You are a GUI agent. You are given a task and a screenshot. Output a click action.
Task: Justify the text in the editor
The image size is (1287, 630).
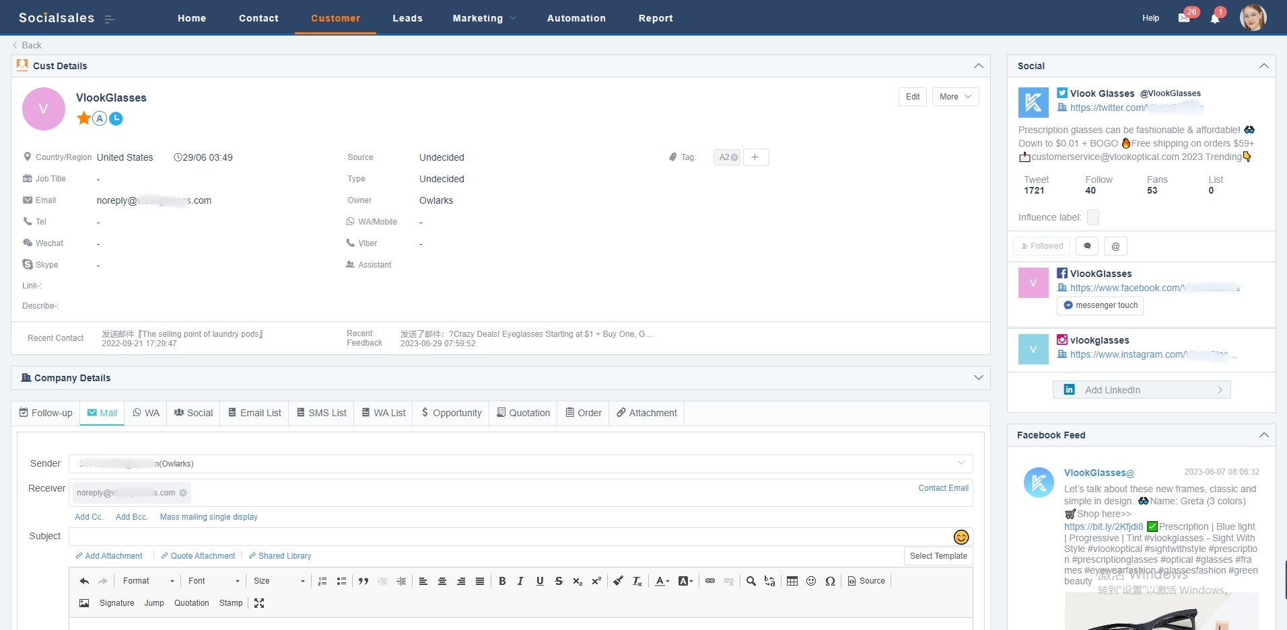tap(480, 581)
